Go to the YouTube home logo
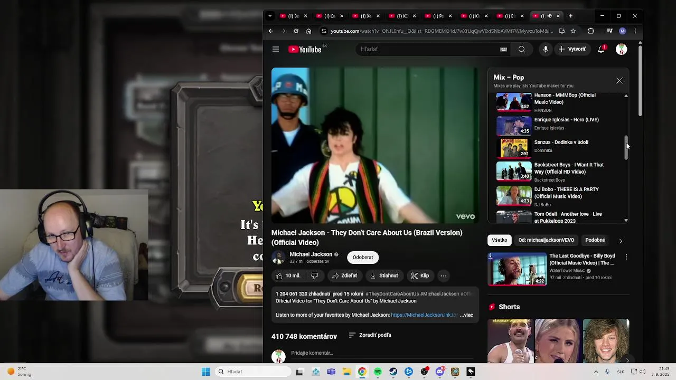The height and width of the screenshot is (380, 676). (305, 49)
